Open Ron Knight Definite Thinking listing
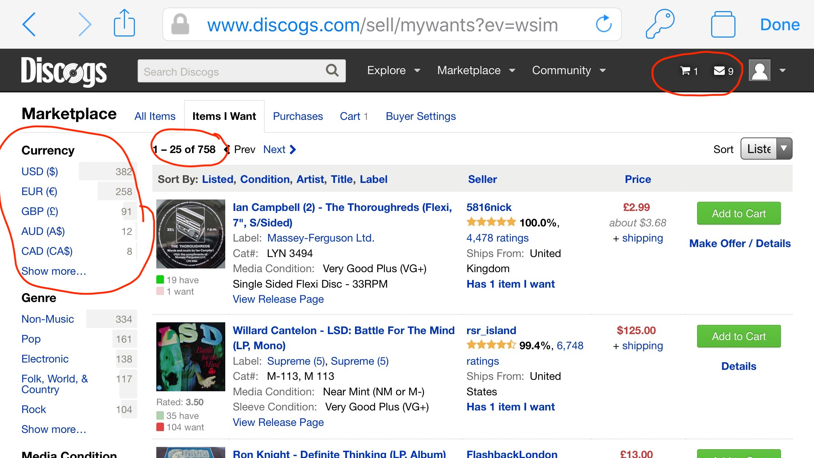The image size is (814, 458). (x=339, y=454)
